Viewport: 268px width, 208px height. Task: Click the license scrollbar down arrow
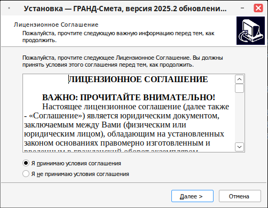click(x=239, y=147)
